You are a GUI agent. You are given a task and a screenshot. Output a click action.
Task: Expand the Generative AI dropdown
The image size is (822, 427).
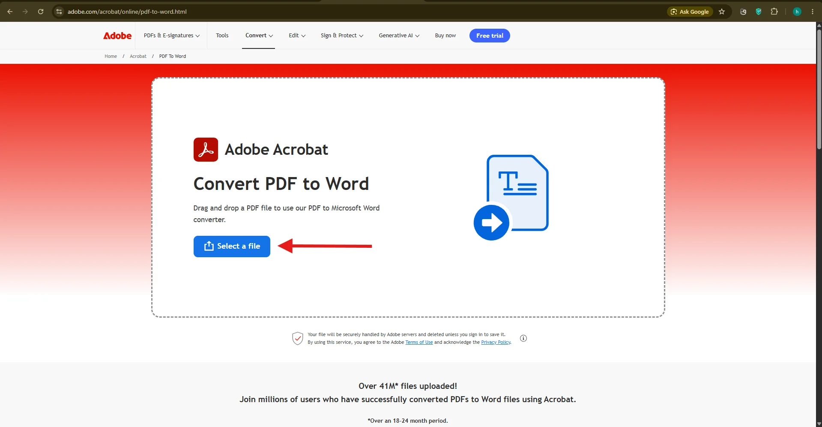(x=399, y=36)
